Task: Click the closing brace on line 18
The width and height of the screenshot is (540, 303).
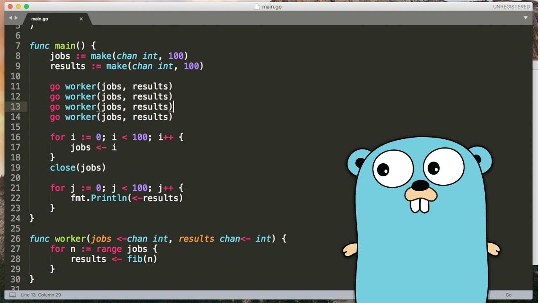Action: (52, 157)
